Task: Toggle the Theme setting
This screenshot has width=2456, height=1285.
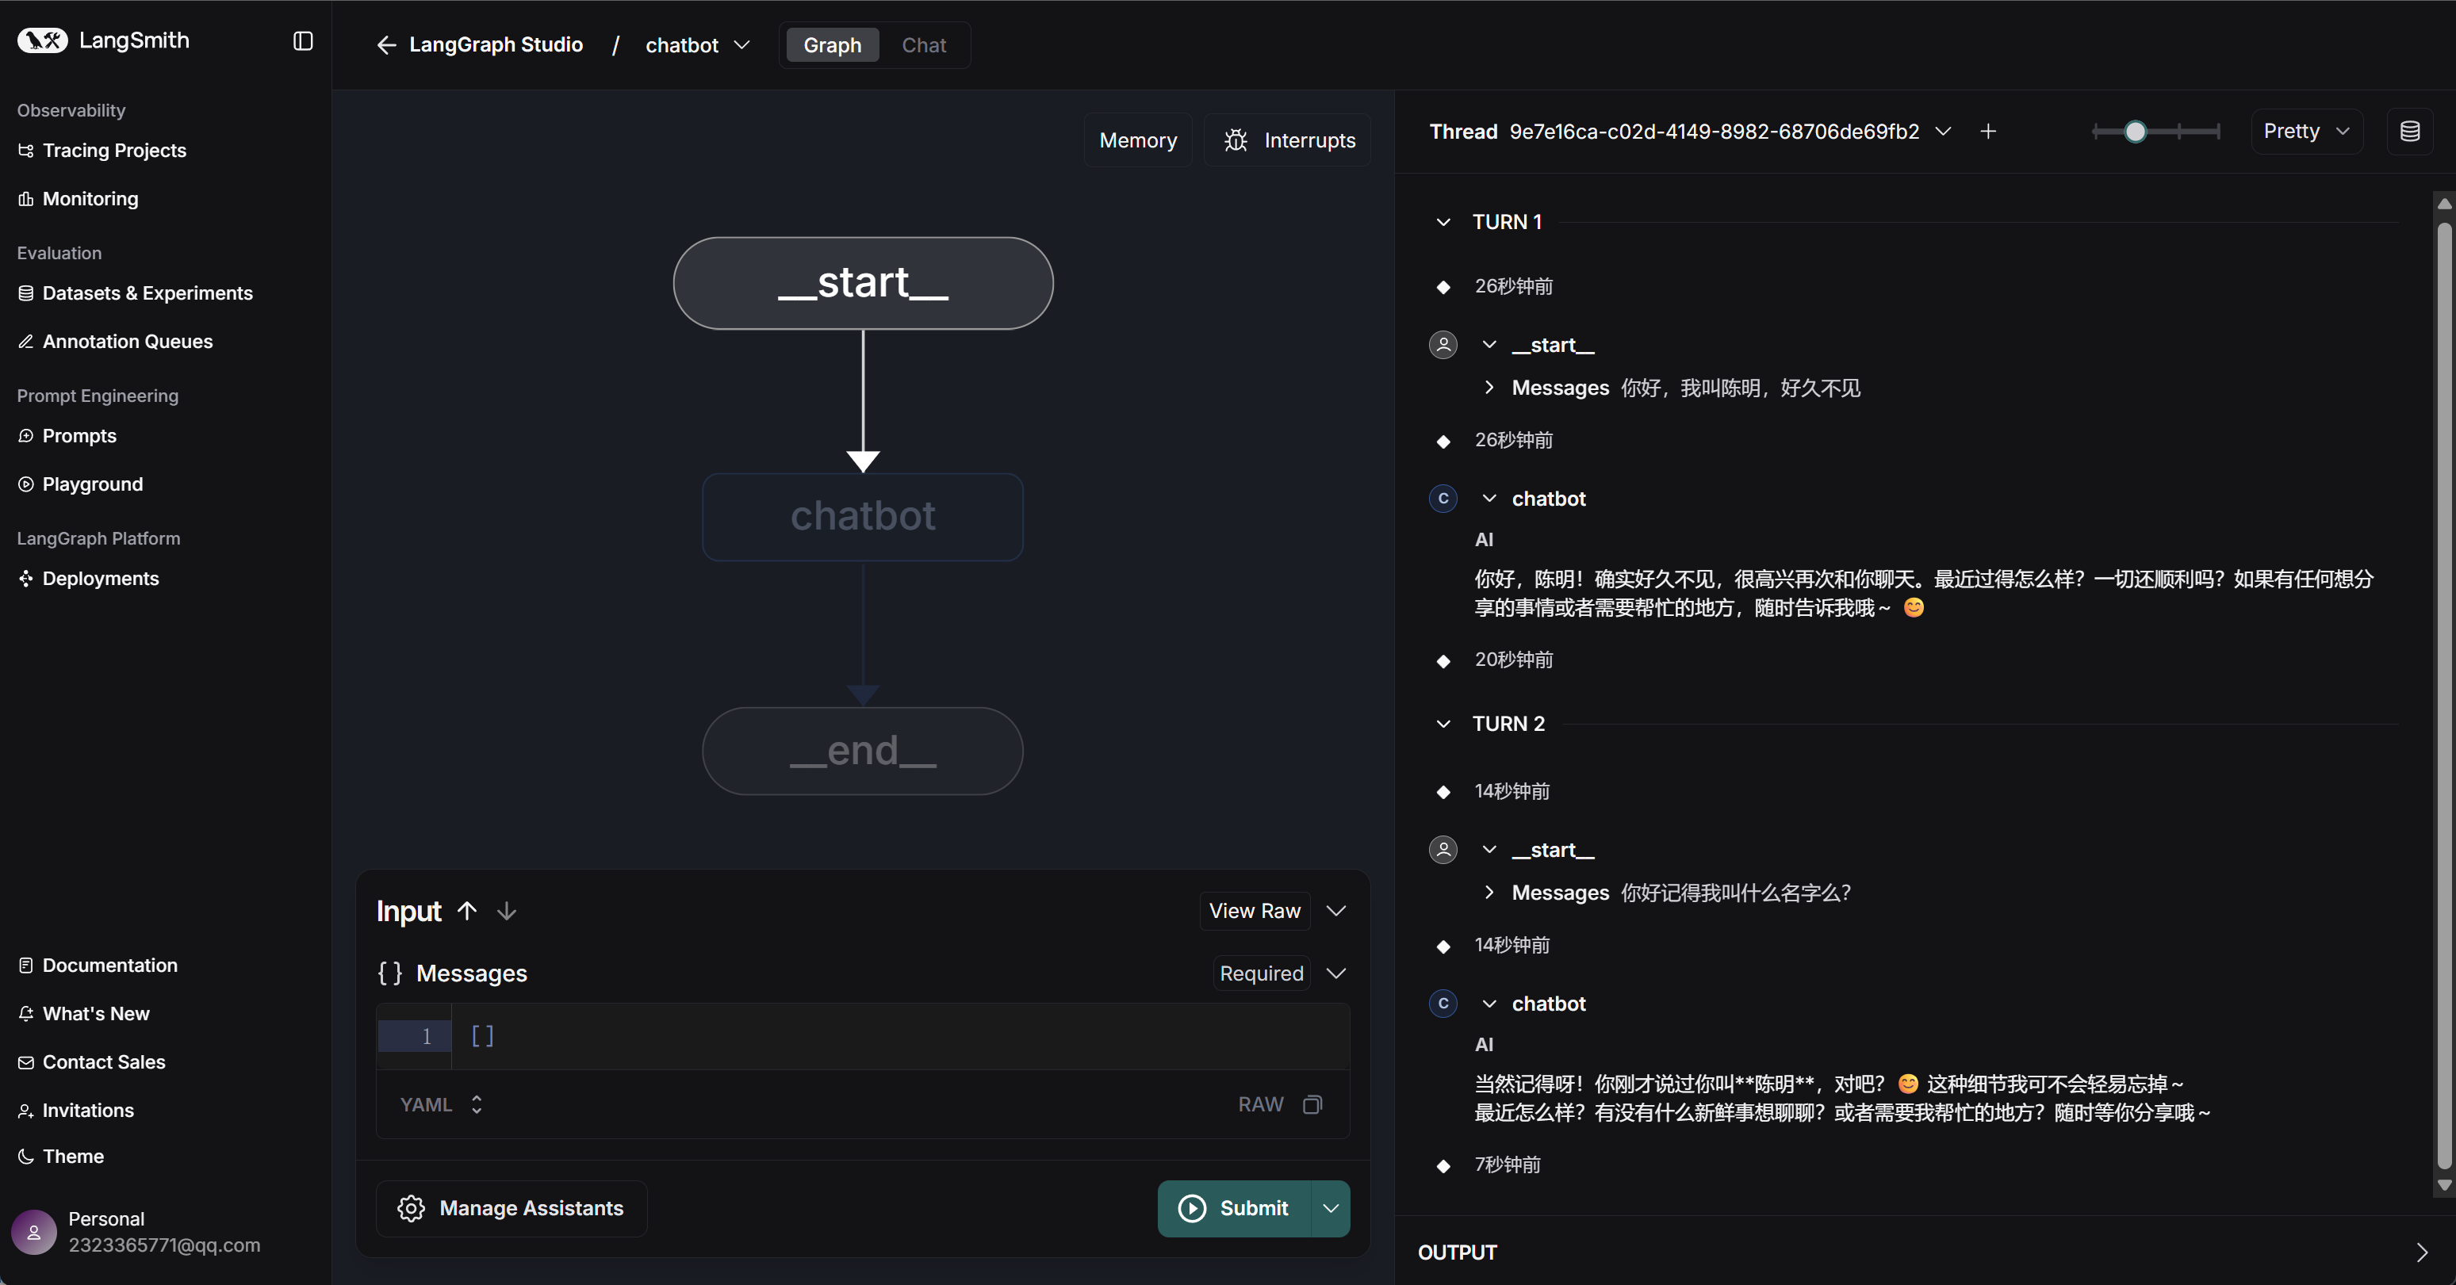Action: coord(61,1157)
